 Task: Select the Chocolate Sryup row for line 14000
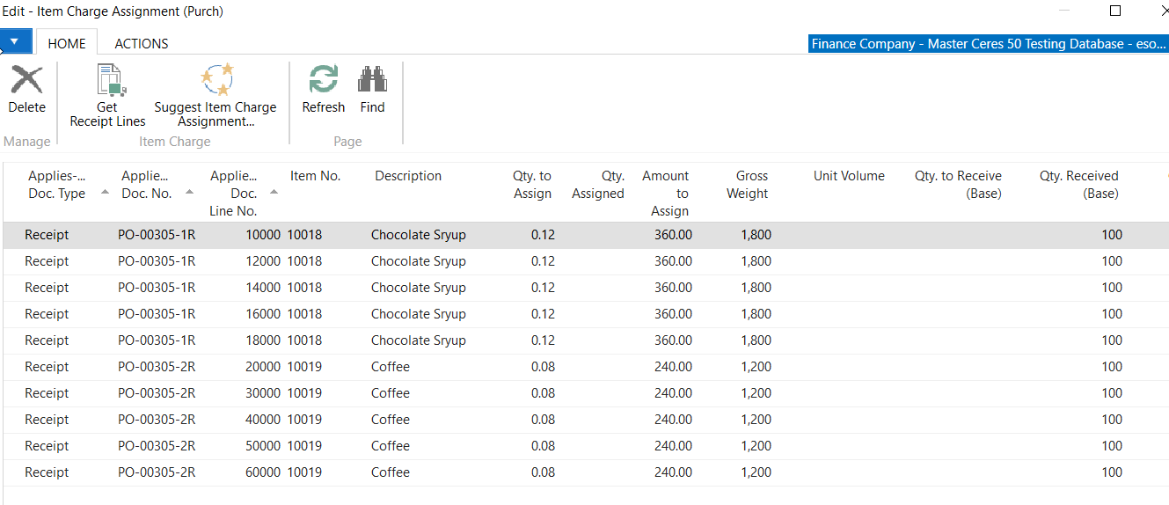(x=418, y=288)
